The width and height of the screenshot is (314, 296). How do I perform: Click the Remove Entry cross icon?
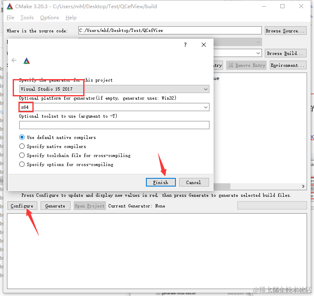coord(231,65)
